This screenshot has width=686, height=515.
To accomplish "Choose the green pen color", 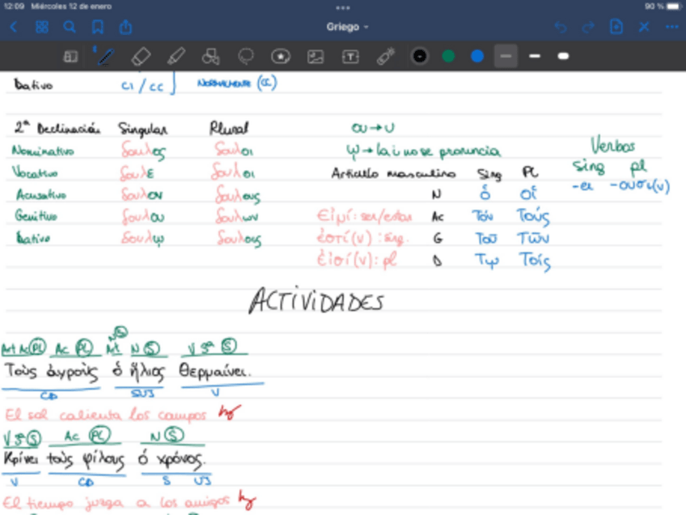I will pos(448,56).
